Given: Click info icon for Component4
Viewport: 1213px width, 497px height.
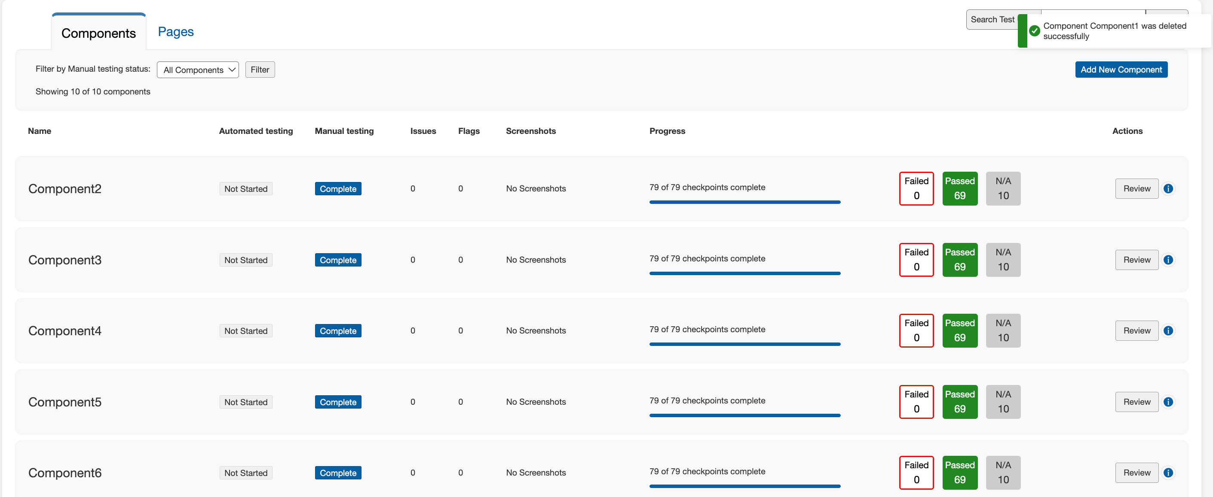Looking at the screenshot, I should pyautogui.click(x=1168, y=330).
